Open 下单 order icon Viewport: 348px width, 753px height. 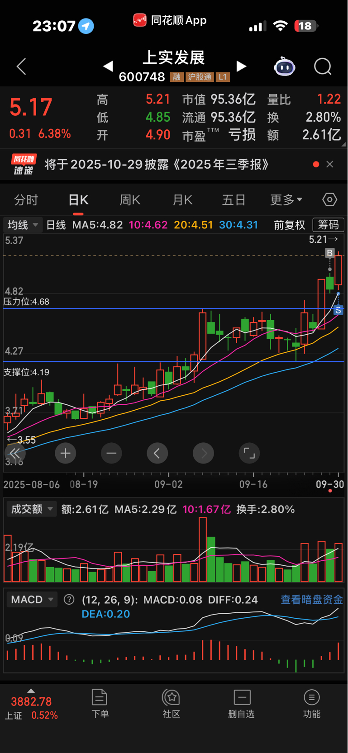click(100, 704)
